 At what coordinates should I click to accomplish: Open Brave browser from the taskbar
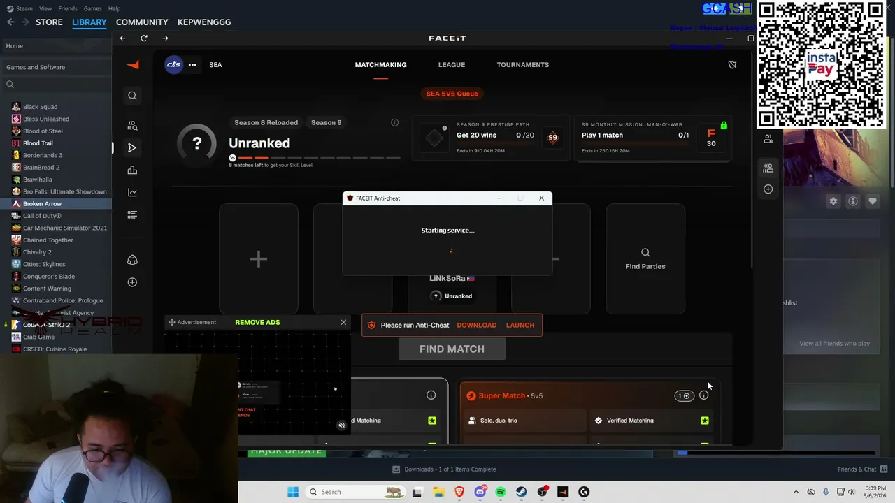[459, 492]
